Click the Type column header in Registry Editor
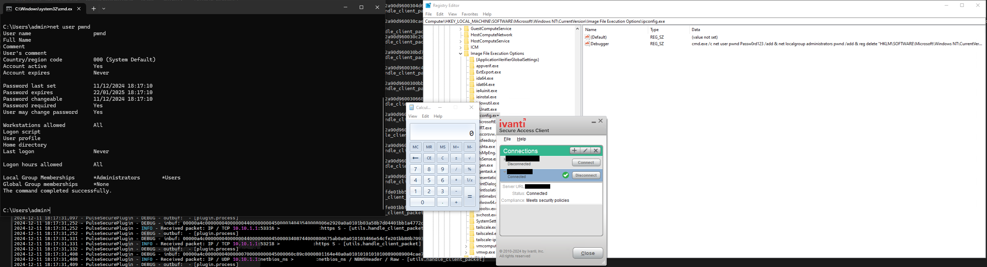Image resolution: width=987 pixels, height=267 pixels. click(x=654, y=29)
